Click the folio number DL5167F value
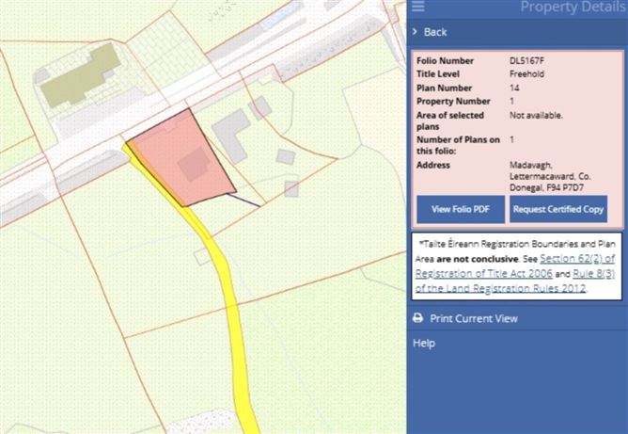 (527, 61)
